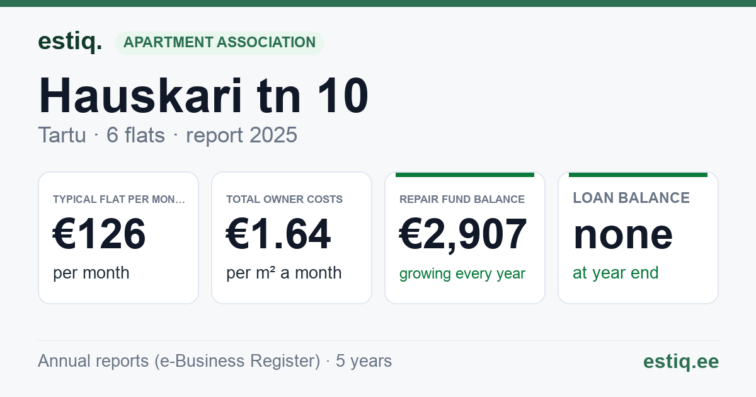This screenshot has width=756, height=397.
Task: Click 'Annual reports (e-Business Register) · 5 years'
Action: tap(215, 361)
